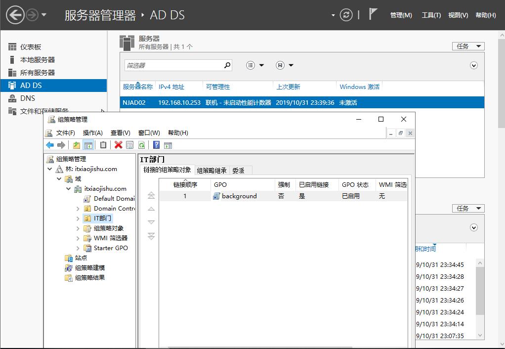Click the Refresh icon in the GPMC toolbar

(141, 144)
